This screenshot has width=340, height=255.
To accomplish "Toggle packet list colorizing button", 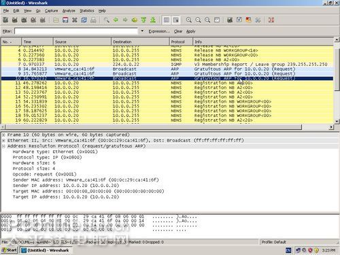I will click(167, 20).
